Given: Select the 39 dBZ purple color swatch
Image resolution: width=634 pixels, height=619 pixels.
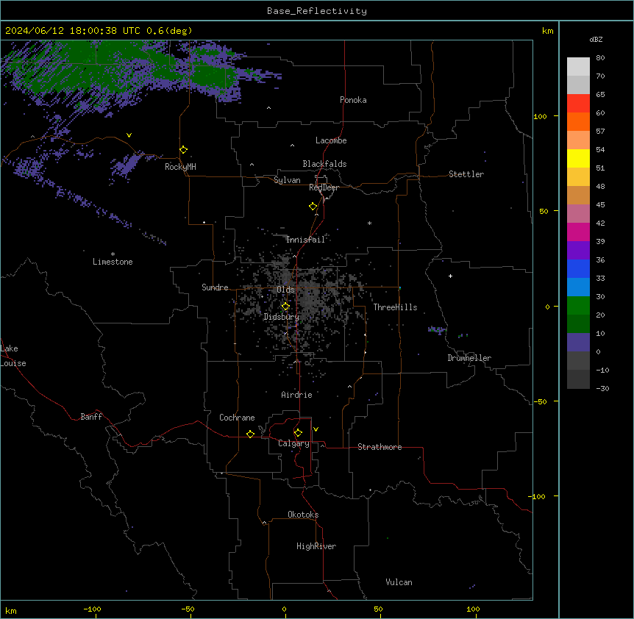Looking at the screenshot, I should (x=578, y=250).
